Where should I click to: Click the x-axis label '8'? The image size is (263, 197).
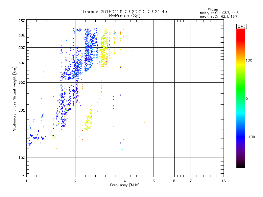pos(174,181)
